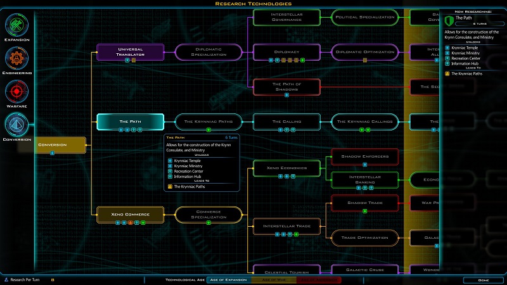Select The Krynniac Paths technology node
Viewport: 507px width, 285px height.
tap(209, 122)
